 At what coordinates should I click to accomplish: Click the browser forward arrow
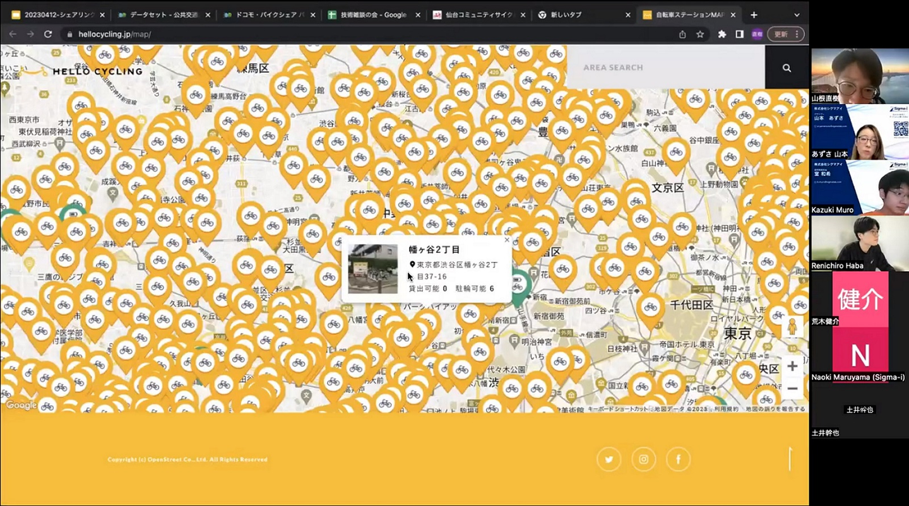coord(30,34)
